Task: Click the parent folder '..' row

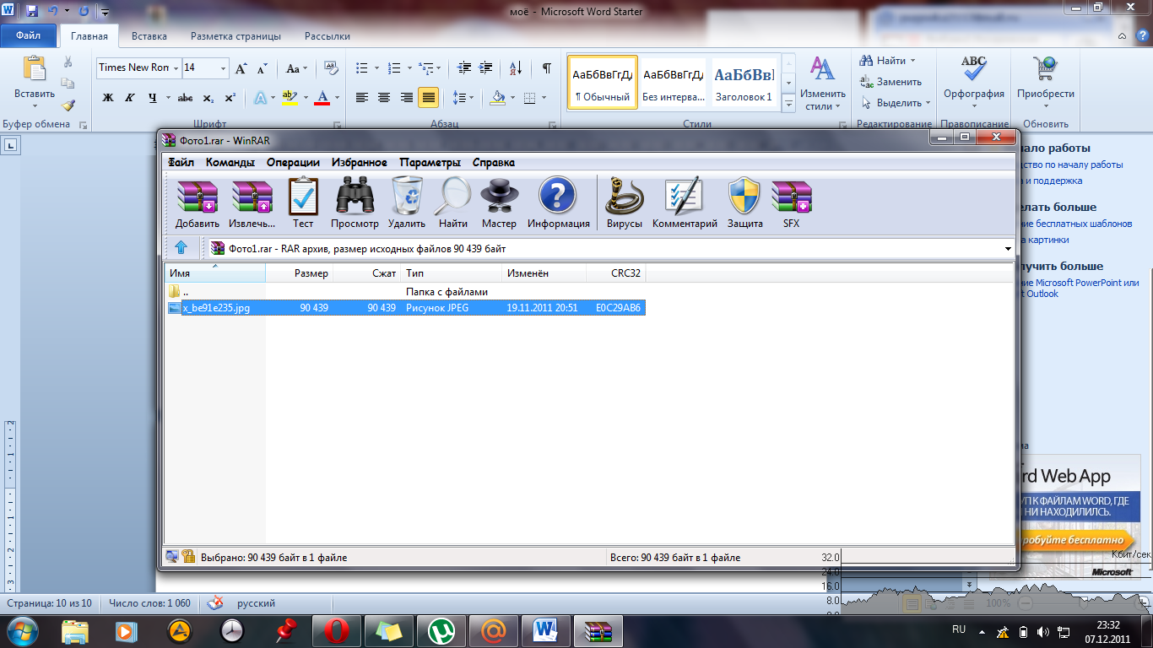Action: click(x=405, y=292)
